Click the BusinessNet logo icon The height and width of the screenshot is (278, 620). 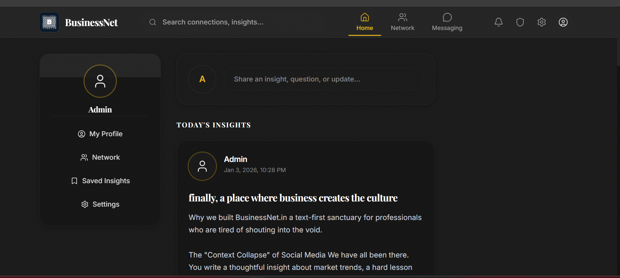point(49,22)
